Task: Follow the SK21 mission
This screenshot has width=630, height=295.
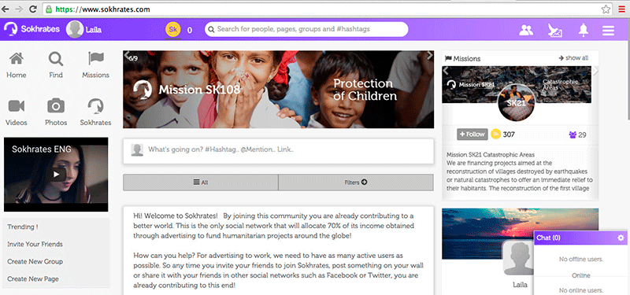Action: tap(472, 135)
